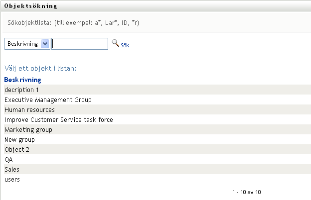Click the dropdown arrow next to Beskrivning
The width and height of the screenshot is (311, 200).
(x=45, y=44)
